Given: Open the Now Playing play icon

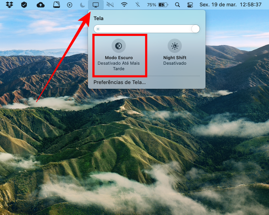Looking at the screenshot, I should (69, 5).
